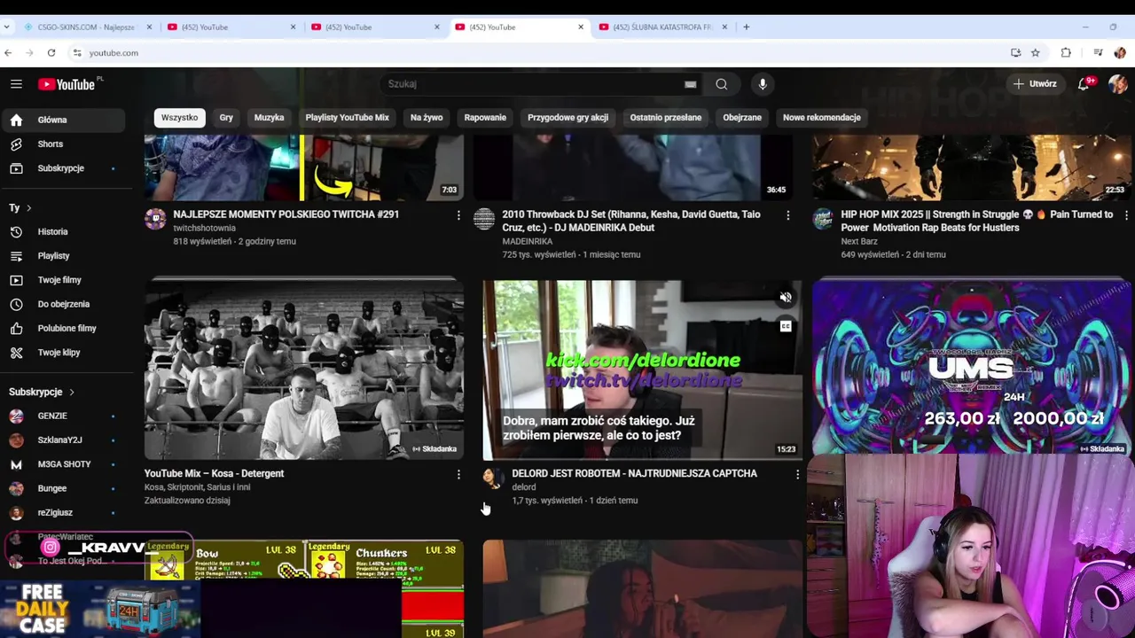Bookmark this page with star icon

(1035, 53)
